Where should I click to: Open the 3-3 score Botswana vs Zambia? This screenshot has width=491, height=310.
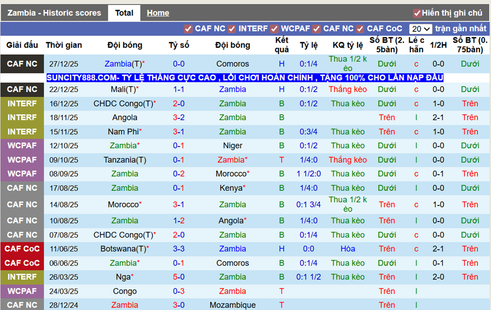click(179, 249)
